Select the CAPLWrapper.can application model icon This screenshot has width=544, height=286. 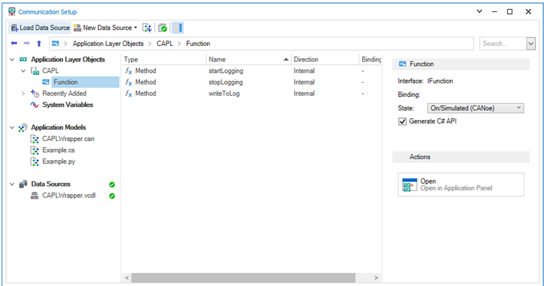(x=35, y=139)
